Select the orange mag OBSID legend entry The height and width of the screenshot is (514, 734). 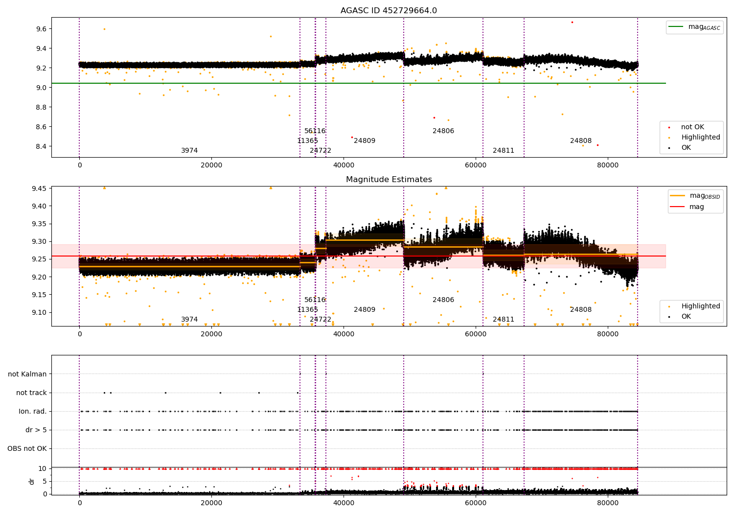pos(695,196)
